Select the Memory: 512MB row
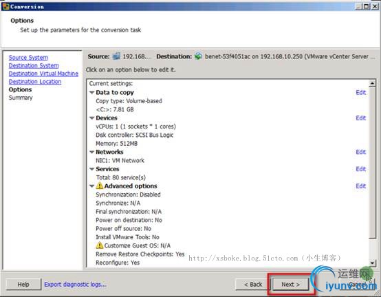381x297 pixels. [117, 143]
